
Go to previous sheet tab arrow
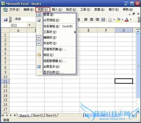point(7,115)
